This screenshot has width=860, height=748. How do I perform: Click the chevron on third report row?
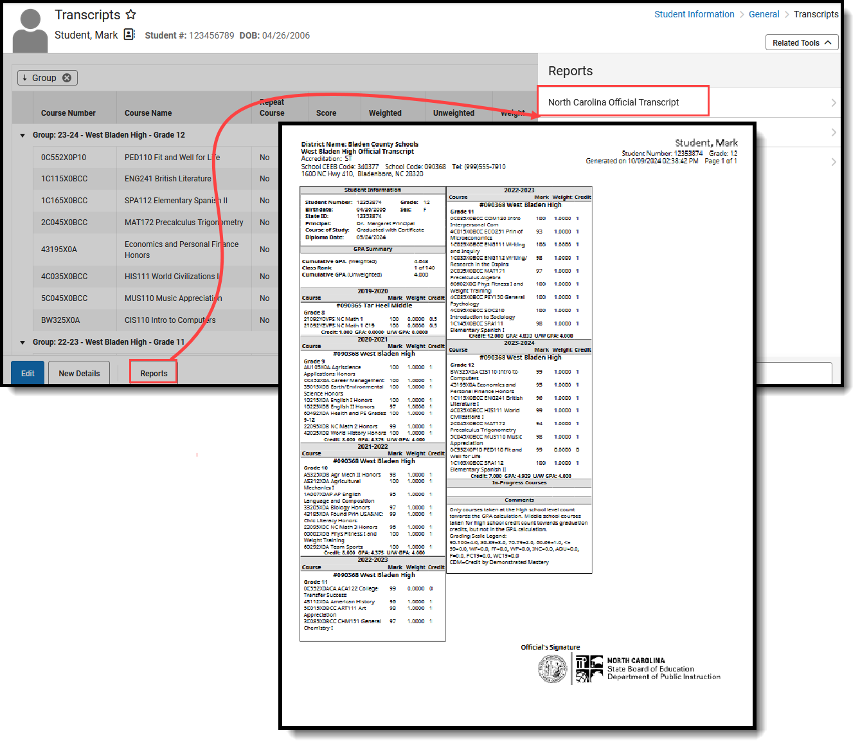pyautogui.click(x=834, y=162)
